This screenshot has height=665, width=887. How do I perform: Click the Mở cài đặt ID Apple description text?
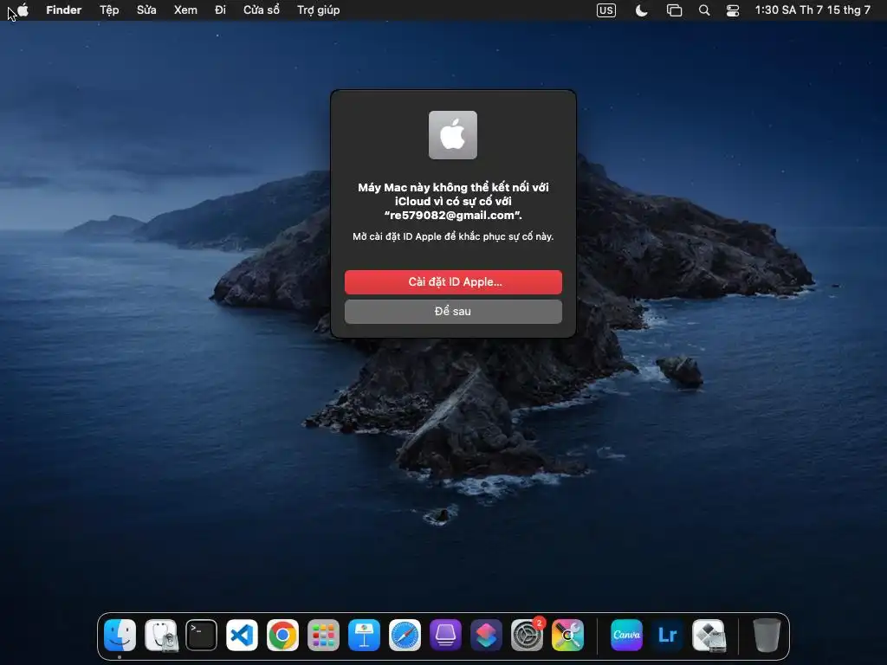pos(453,236)
